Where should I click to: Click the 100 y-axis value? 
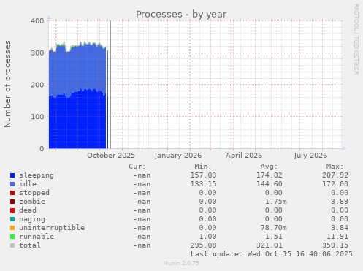(x=37, y=117)
